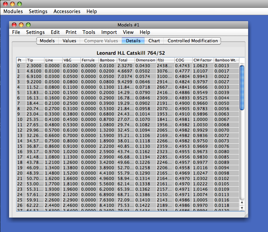Select Line cell 0.9700 in row 16

pos(53,151)
